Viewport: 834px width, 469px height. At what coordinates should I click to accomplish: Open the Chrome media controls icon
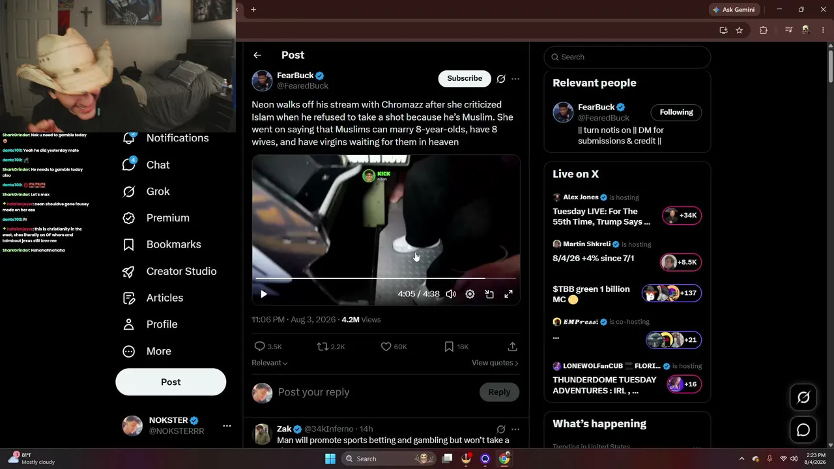(x=789, y=30)
